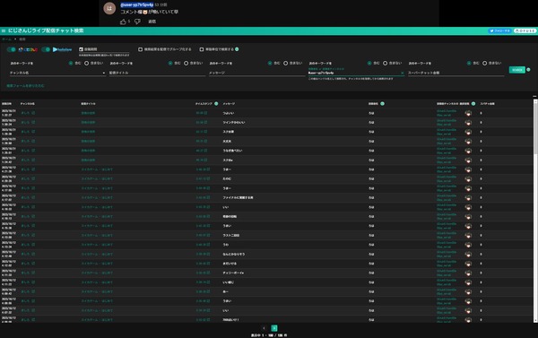Click the thumbs-down icon under the comment
This screenshot has height=338, width=538.
(x=137, y=22)
